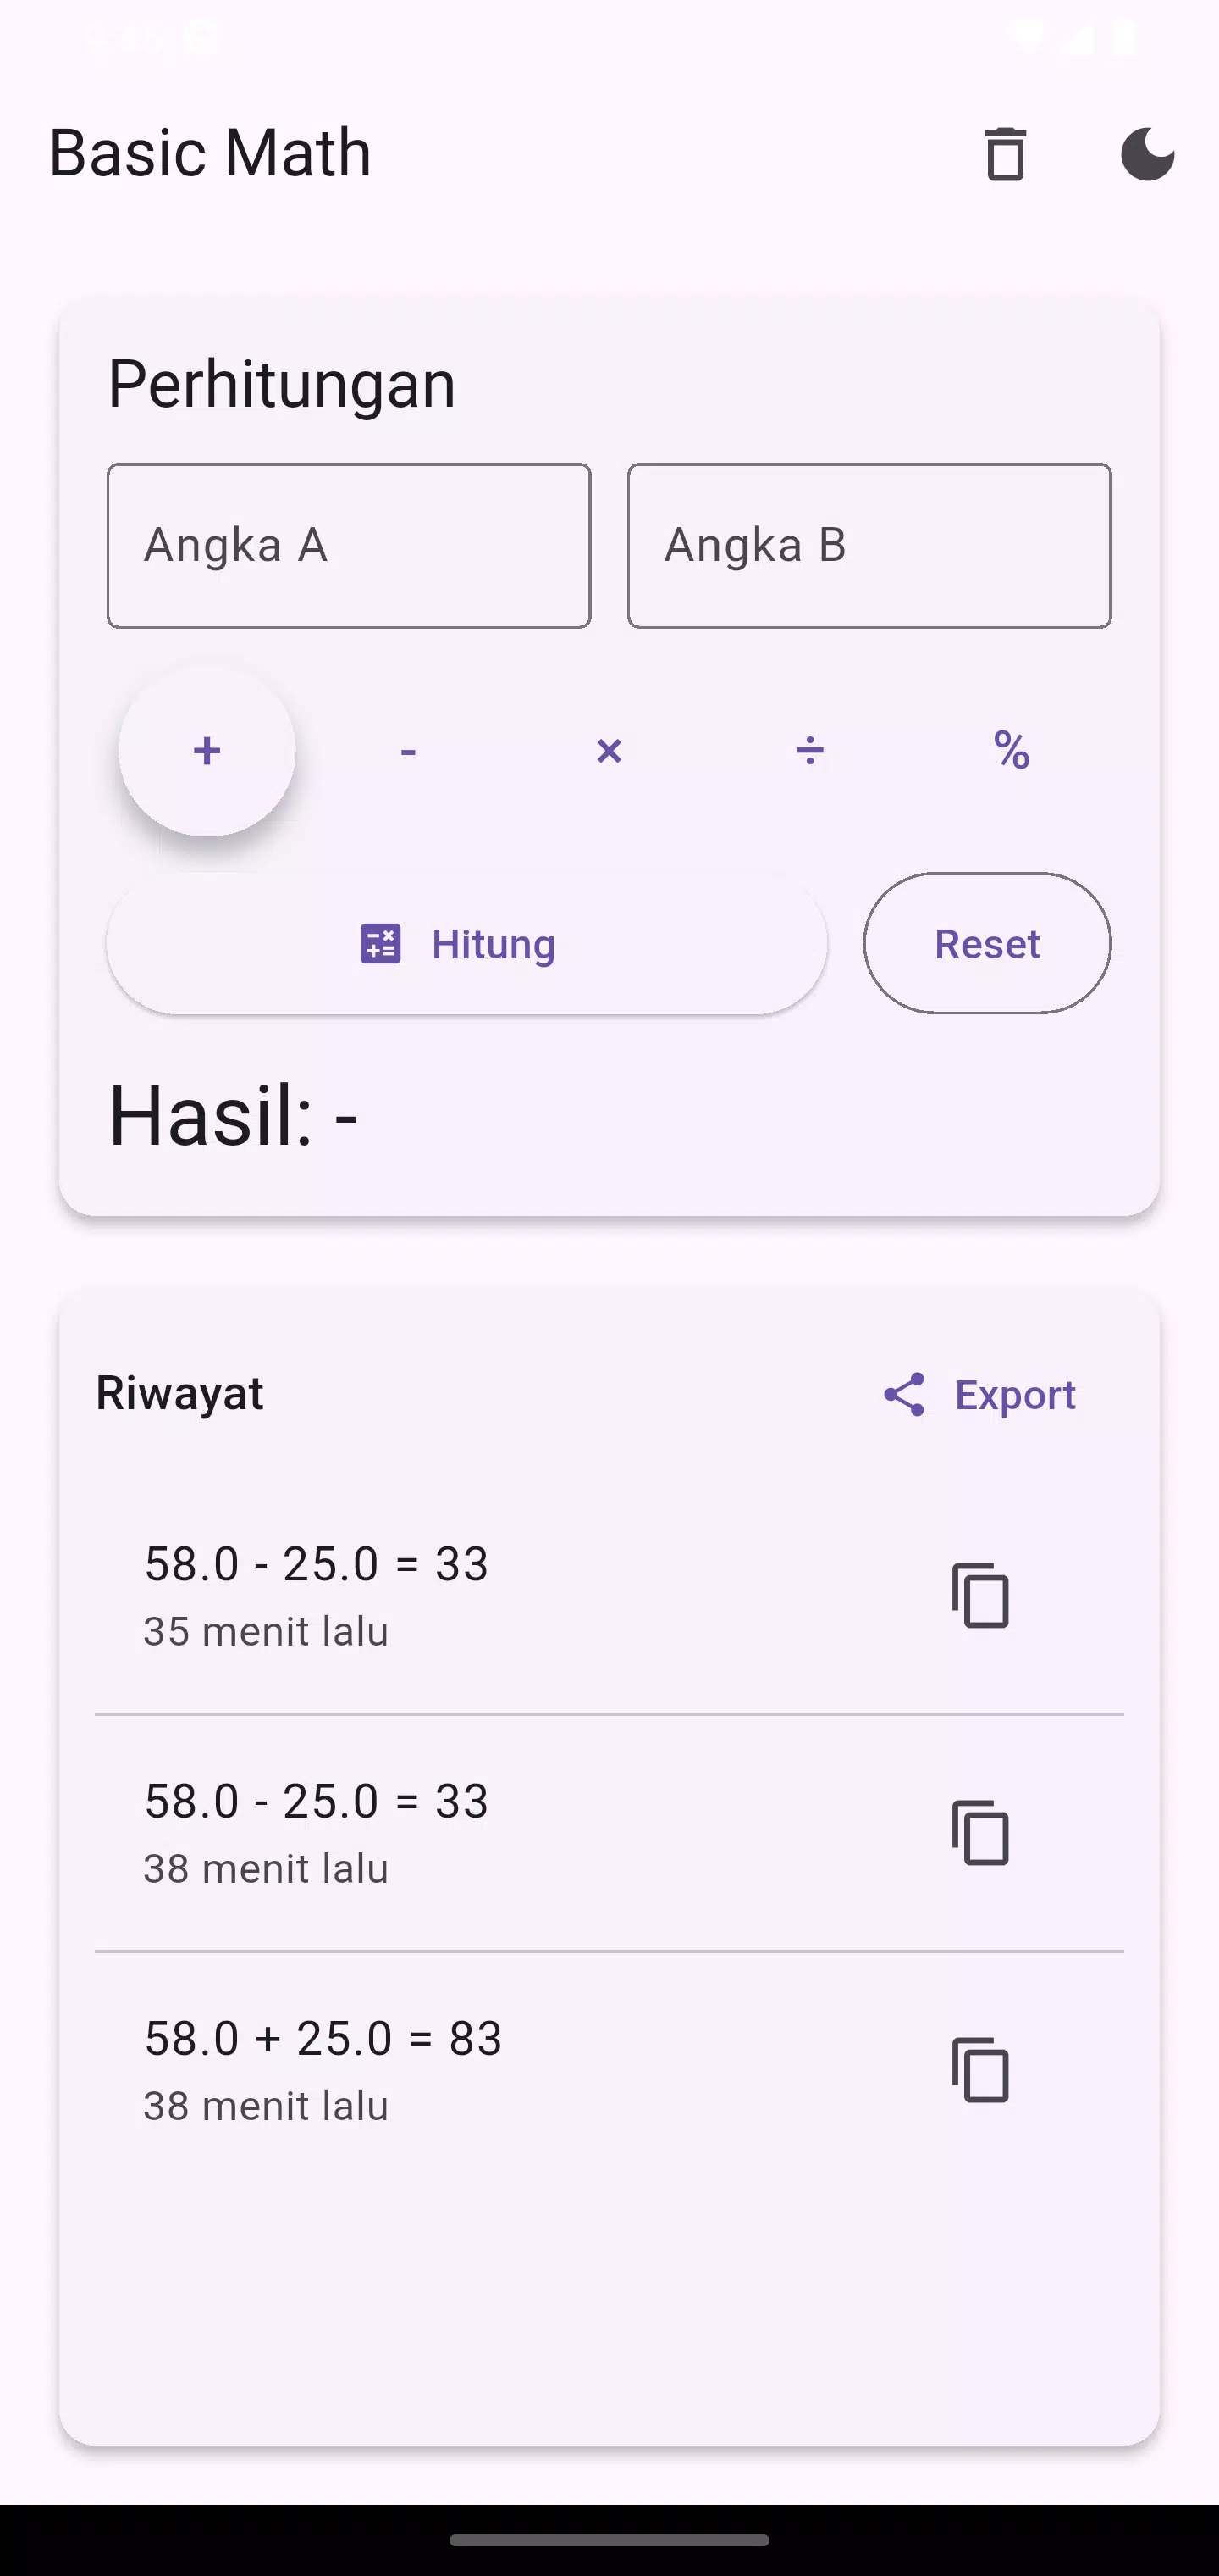Copy the 35 menit lalu history entry
The image size is (1219, 2576).
click(980, 1596)
